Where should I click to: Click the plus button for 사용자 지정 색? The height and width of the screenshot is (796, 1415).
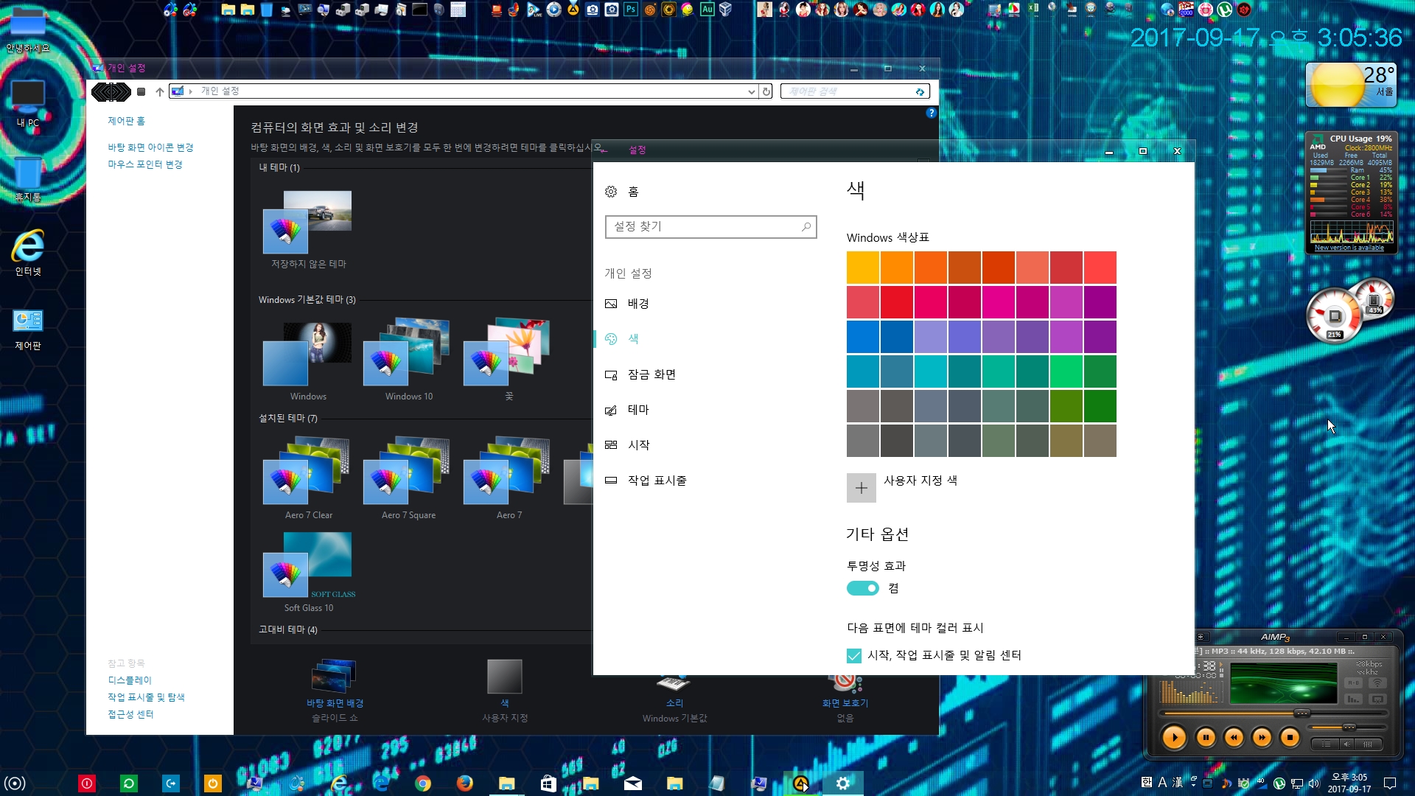[x=862, y=488]
